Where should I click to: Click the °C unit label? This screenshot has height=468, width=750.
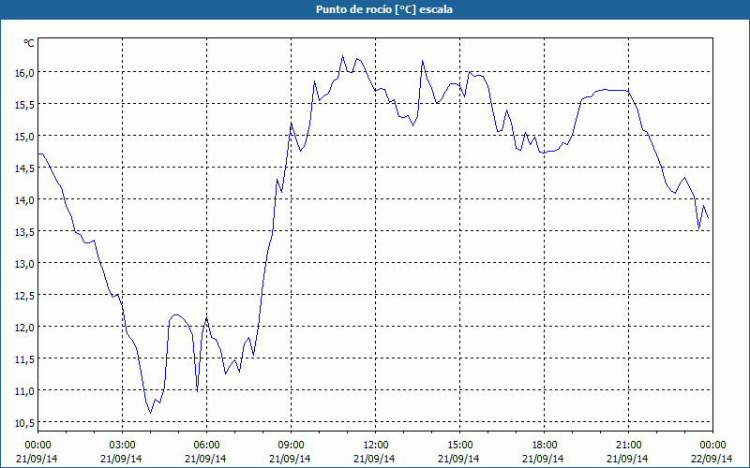pos(29,43)
